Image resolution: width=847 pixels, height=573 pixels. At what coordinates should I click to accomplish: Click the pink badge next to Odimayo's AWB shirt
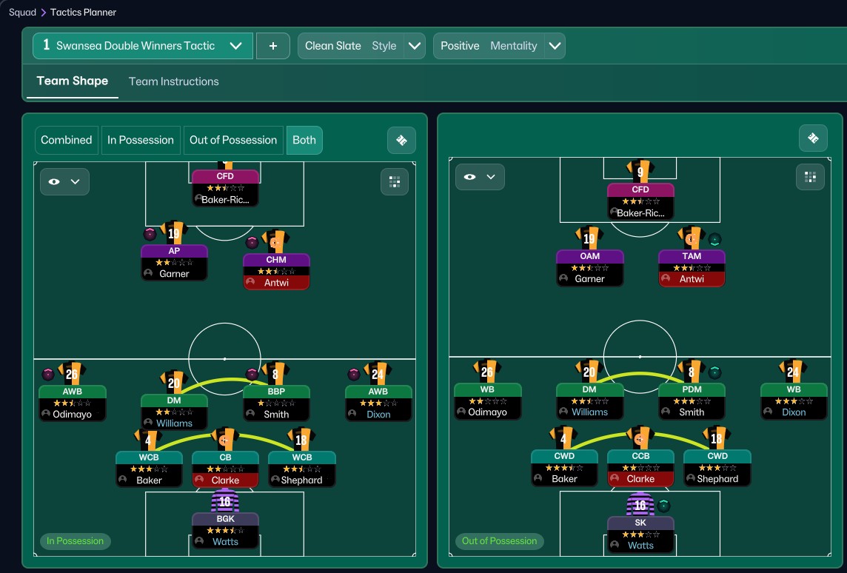coord(47,374)
